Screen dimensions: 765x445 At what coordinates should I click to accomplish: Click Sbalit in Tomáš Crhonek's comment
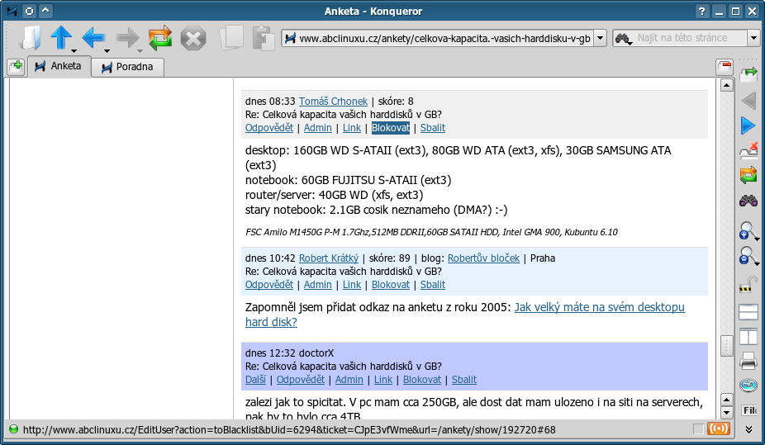tap(433, 128)
